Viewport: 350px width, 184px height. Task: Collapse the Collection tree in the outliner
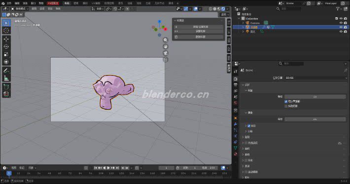[x=239, y=19]
